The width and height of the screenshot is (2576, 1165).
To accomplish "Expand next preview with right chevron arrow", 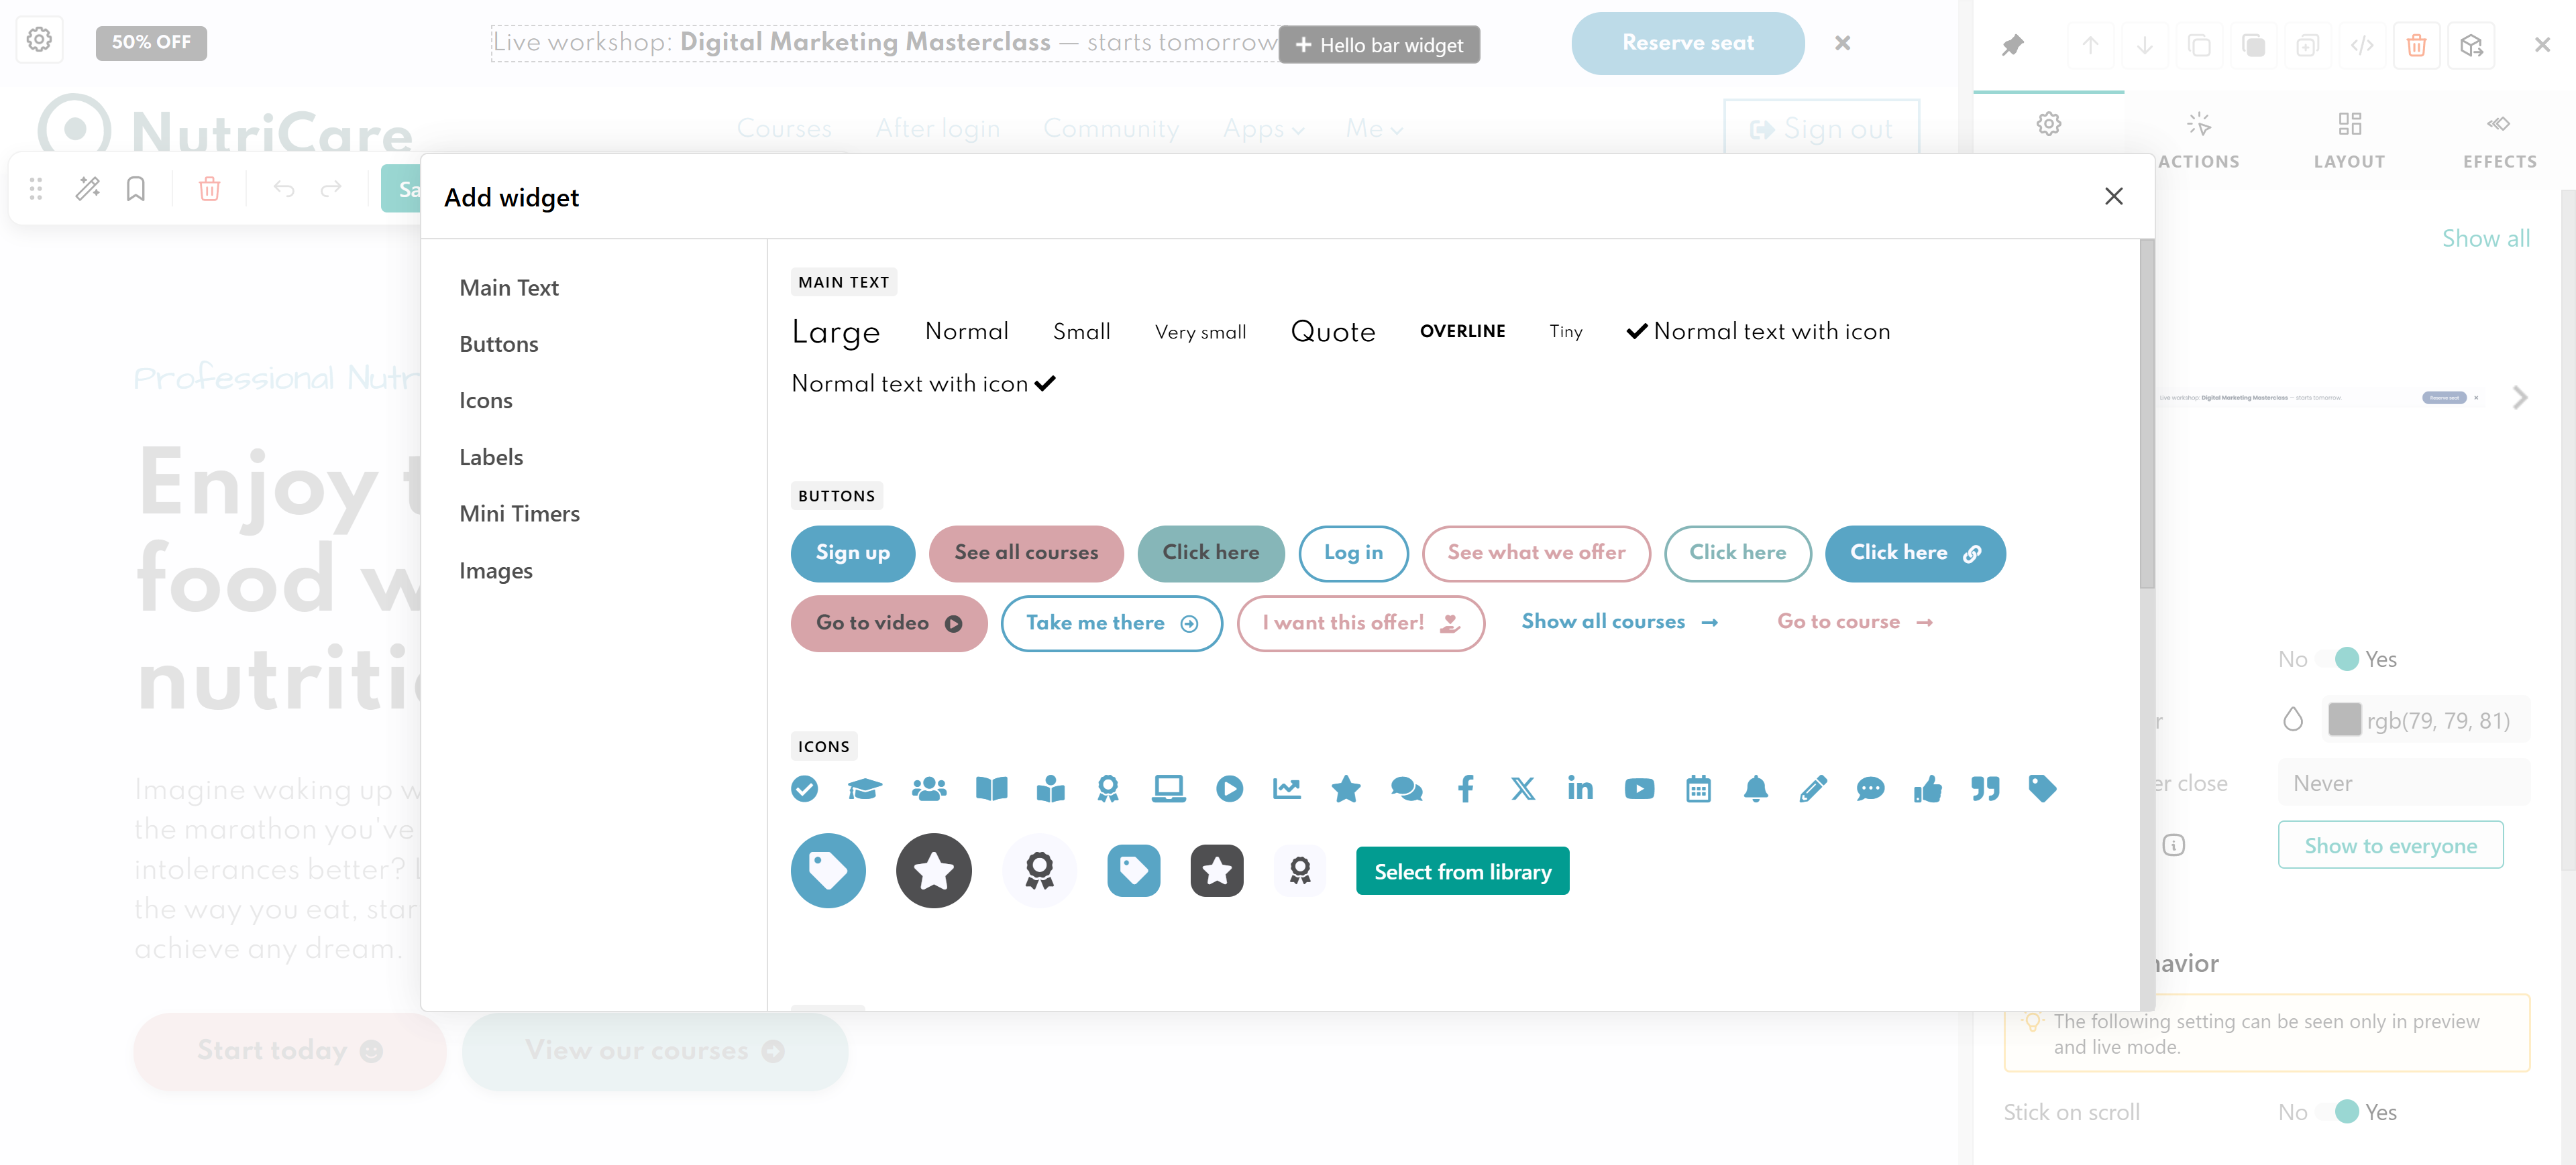I will click(x=2519, y=397).
